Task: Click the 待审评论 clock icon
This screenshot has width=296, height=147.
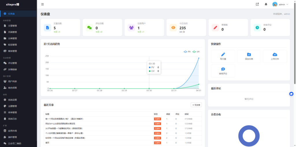Action: (257, 27)
